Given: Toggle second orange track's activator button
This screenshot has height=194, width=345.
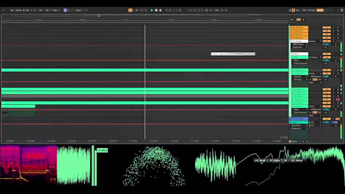Looking at the screenshot, I should [x=327, y=31].
